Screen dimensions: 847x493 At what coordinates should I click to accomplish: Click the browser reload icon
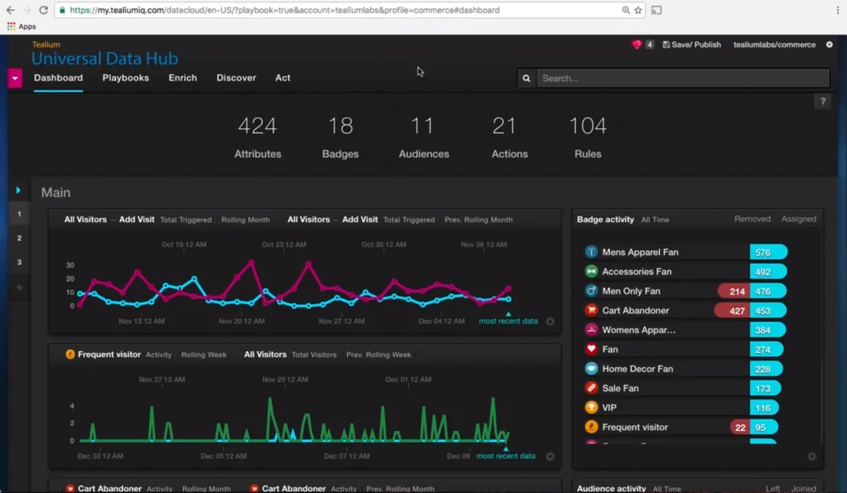pos(43,10)
